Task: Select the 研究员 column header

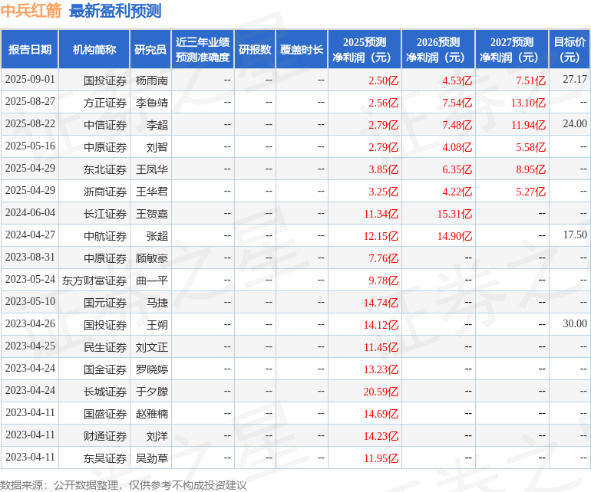Action: point(150,49)
